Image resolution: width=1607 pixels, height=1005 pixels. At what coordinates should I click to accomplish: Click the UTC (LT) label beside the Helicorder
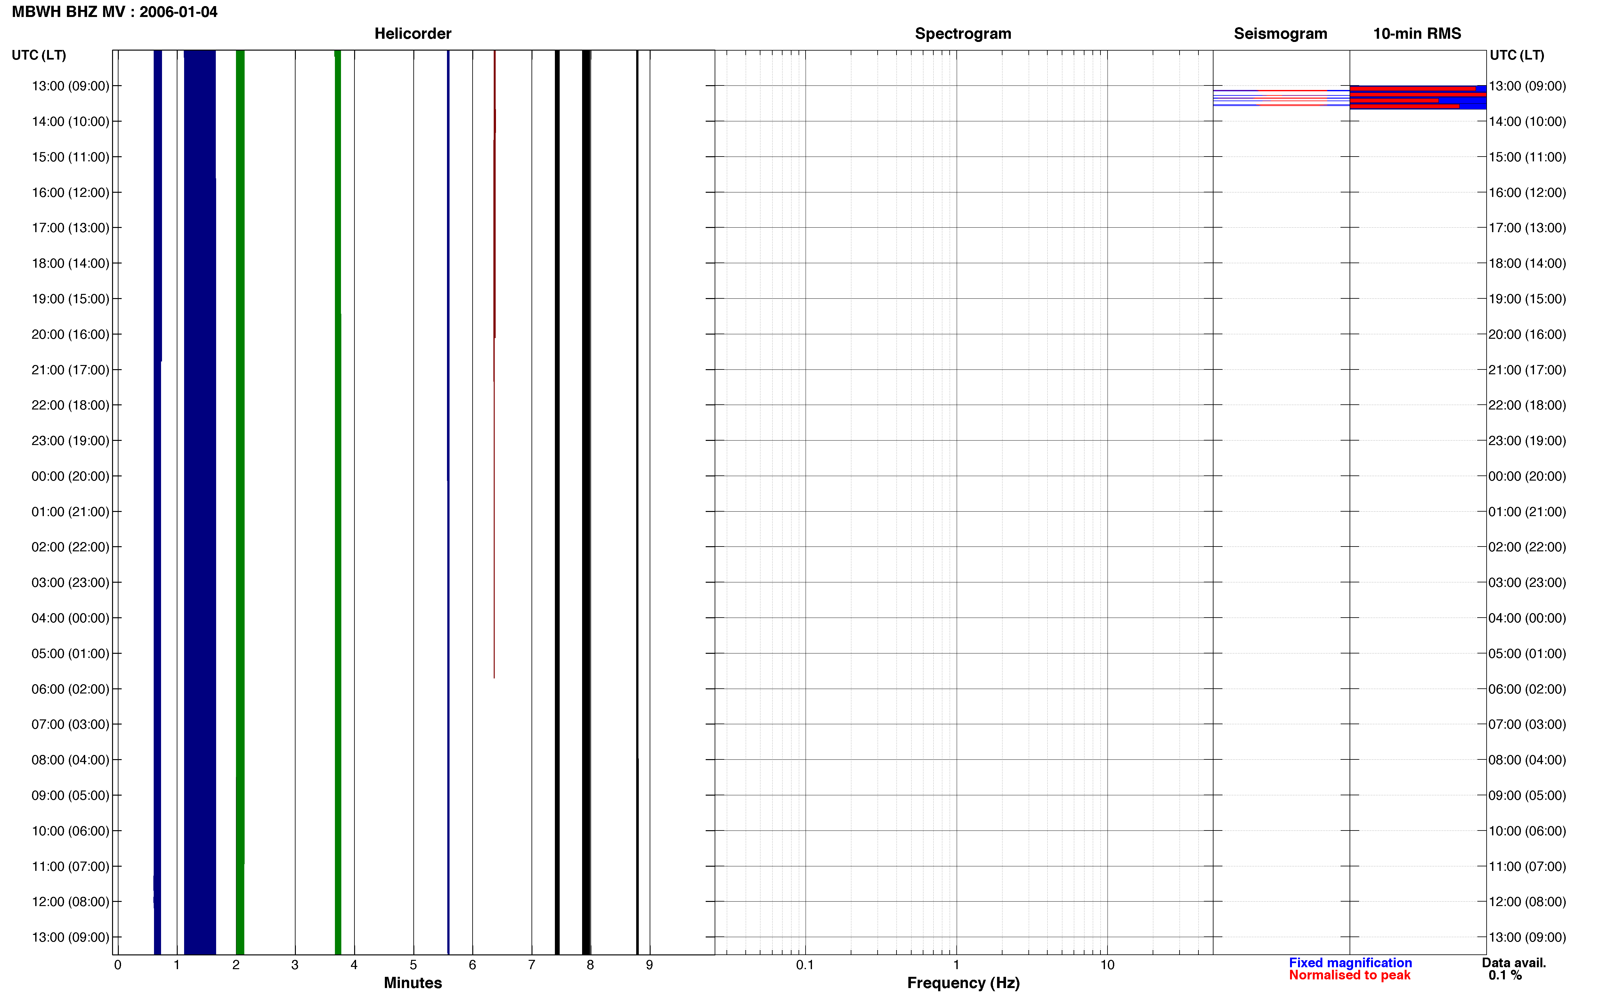click(x=38, y=55)
